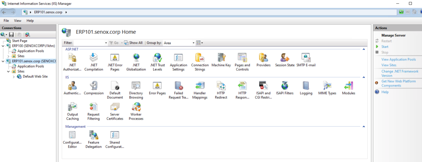Select Start Page in Connections tree
The width and height of the screenshot is (422, 162).
point(19,41)
